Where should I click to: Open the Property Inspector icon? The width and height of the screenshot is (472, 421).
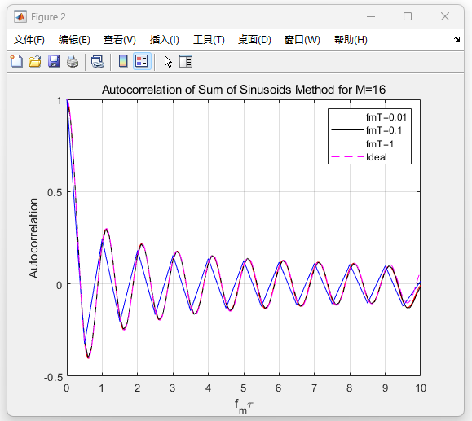[186, 61]
